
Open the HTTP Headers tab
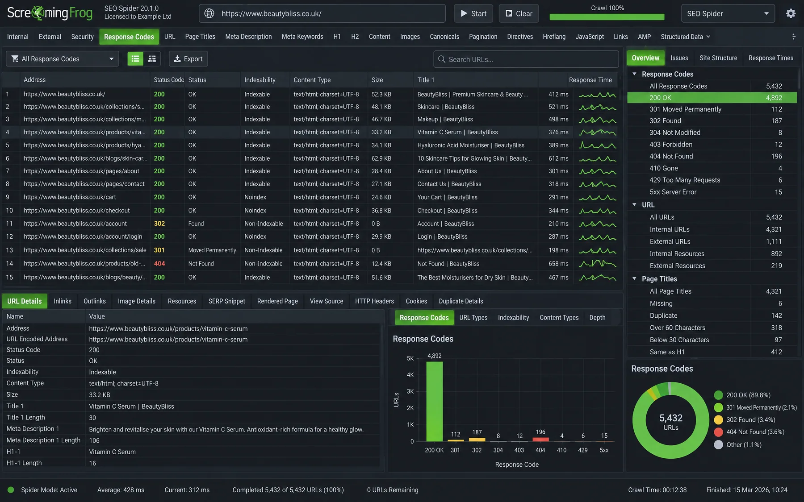pos(374,301)
